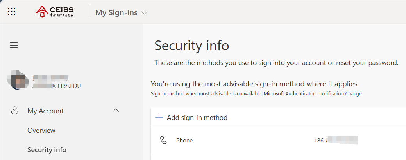Click Add sign-in method text
The image size is (406, 160).
coord(197,117)
